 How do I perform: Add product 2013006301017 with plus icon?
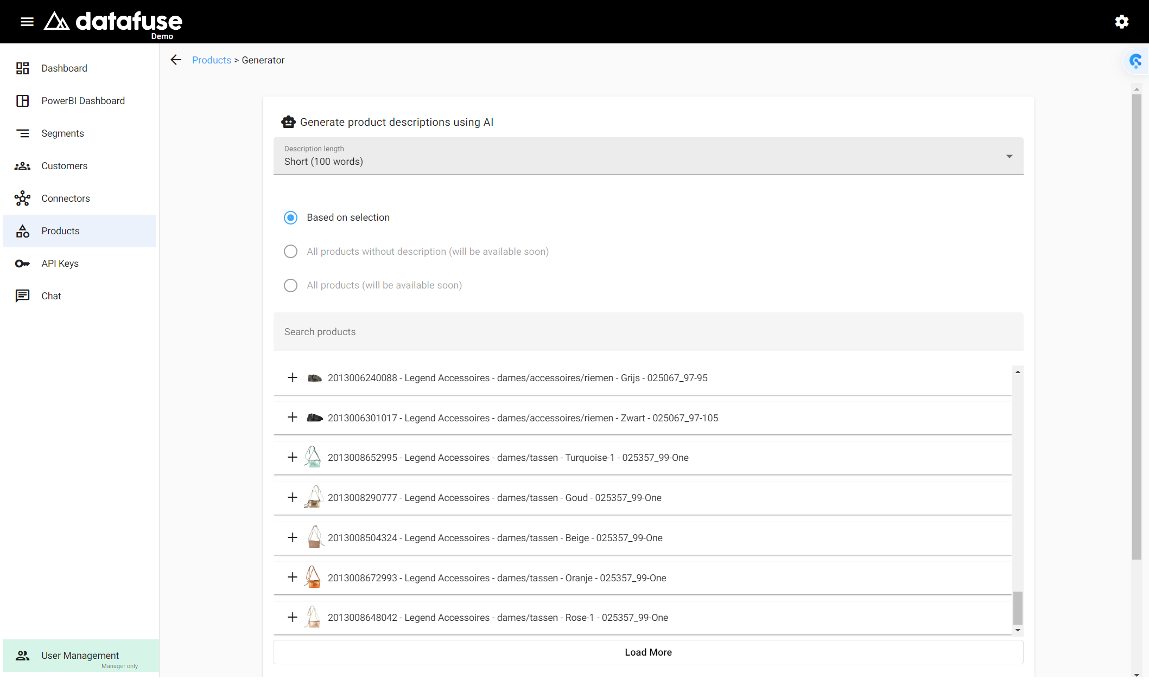tap(293, 417)
